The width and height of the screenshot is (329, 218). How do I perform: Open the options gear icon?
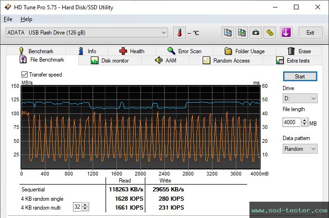pos(271,33)
